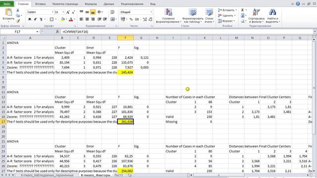The height and width of the screenshot is (178, 317).
Task: Open Excel Help question mark icon
Action: (x=298, y=4)
